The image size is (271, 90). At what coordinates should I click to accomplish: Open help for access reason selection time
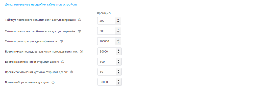[x=53, y=82]
